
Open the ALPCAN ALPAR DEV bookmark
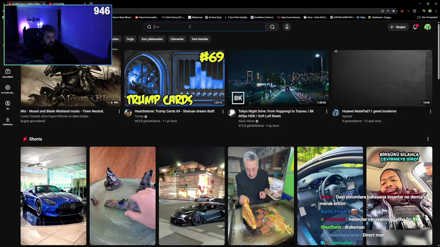[x=342, y=17]
